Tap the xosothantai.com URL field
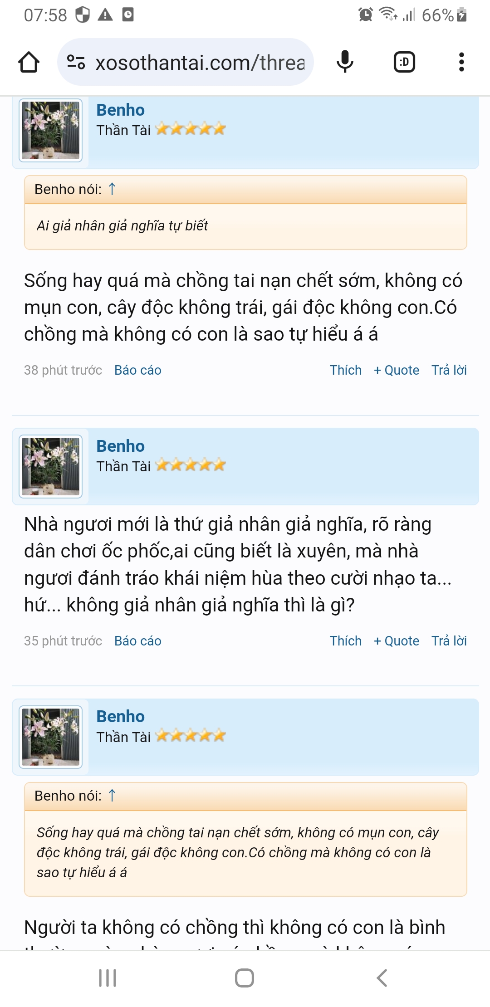This screenshot has width=490, height=1007. pyautogui.click(x=200, y=63)
